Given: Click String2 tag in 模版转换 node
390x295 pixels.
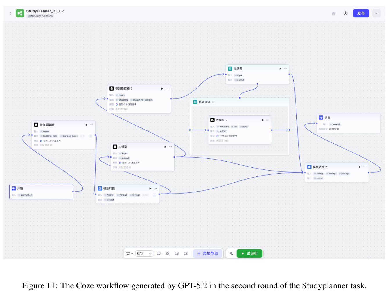Looking at the screenshot, I should pyautogui.click(x=122, y=195).
